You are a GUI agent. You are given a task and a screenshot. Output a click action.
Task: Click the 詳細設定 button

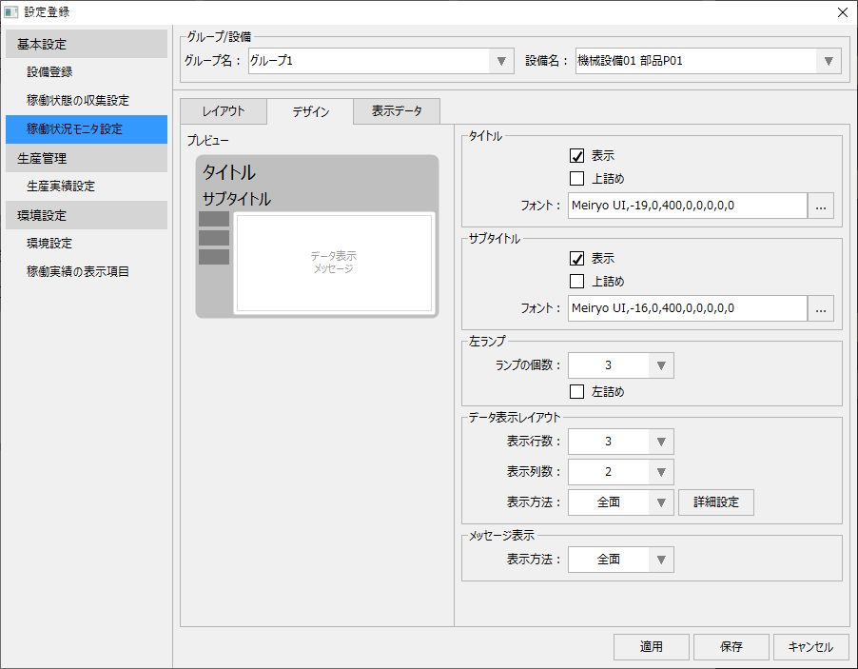pos(715,502)
